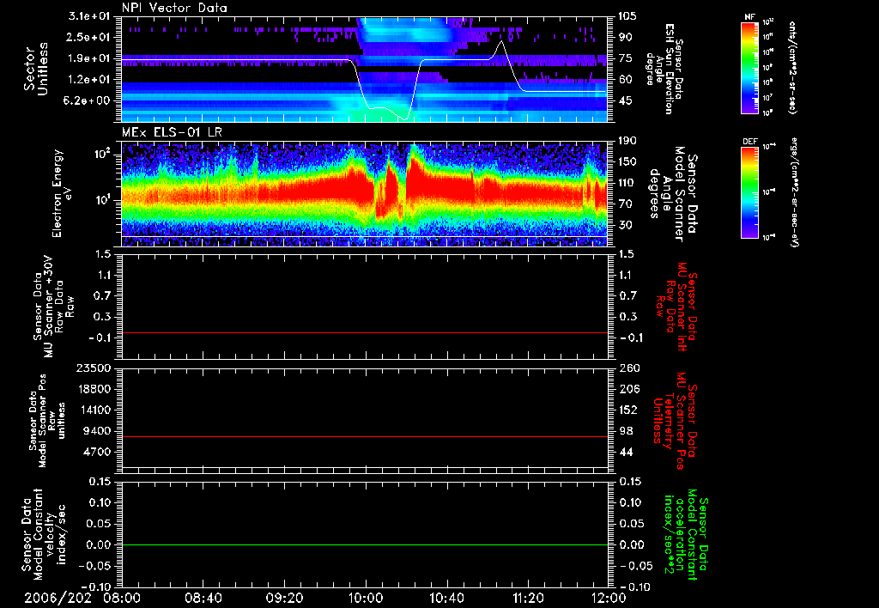Click the green line in velocity panel

364,544
